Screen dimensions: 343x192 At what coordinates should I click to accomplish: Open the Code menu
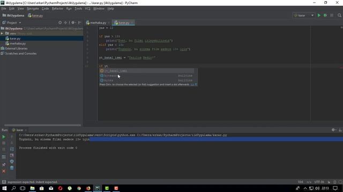[x=45, y=9]
